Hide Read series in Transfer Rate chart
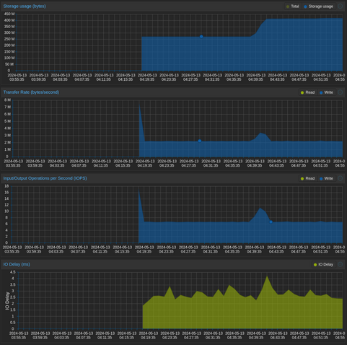Screen dimensions: 347x345 307,92
